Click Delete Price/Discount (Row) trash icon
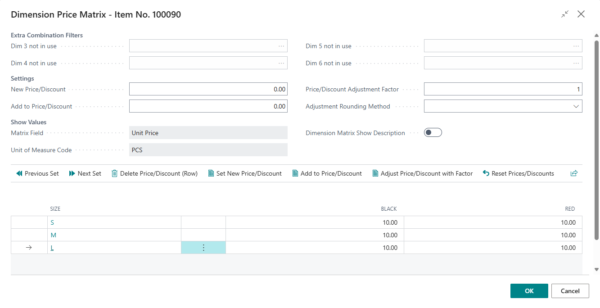 (114, 173)
